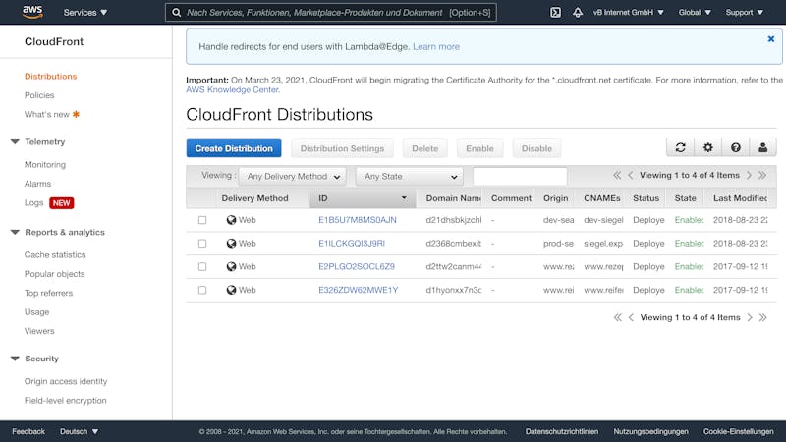Open the CloudShell terminal icon

pyautogui.click(x=555, y=12)
